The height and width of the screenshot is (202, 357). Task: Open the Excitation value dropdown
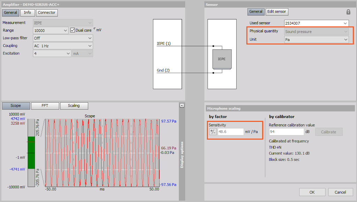52,53
